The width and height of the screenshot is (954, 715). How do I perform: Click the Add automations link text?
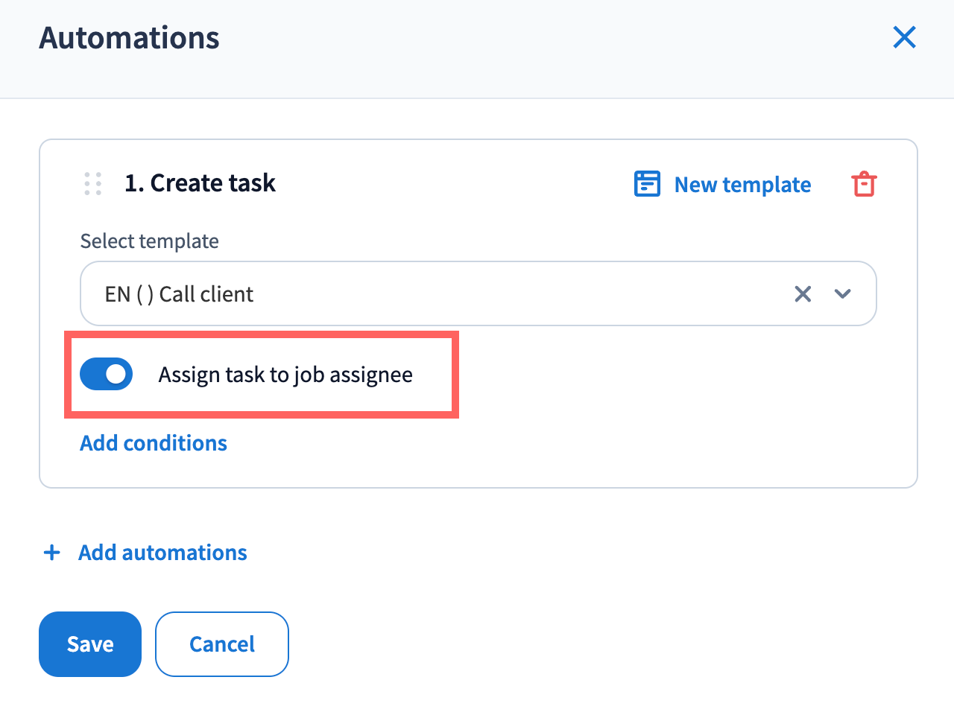click(162, 553)
